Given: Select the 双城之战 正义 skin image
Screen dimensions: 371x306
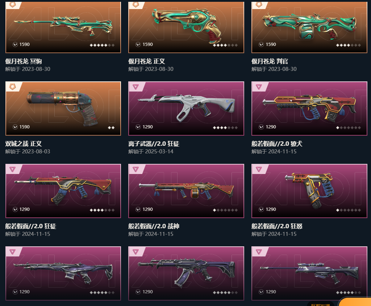Looking at the screenshot, I should (63, 109).
